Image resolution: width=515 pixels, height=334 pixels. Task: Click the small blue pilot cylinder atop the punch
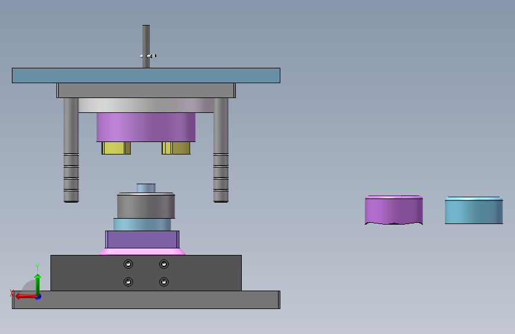pos(146,188)
